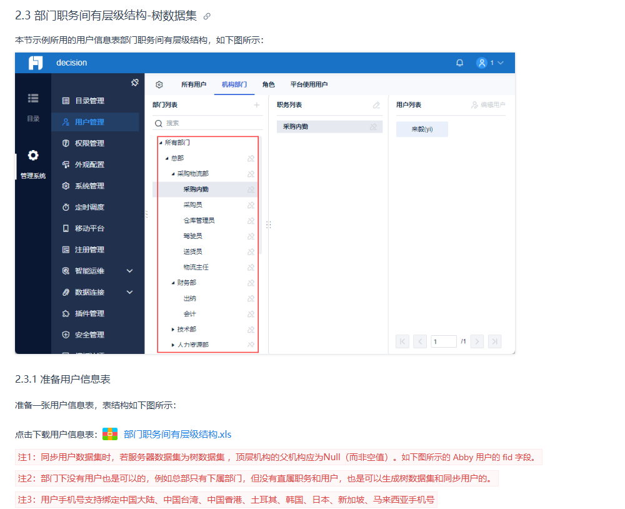Click the edit-disabled icon on 总部 row
Image resolution: width=625 pixels, height=509 pixels.
point(251,158)
